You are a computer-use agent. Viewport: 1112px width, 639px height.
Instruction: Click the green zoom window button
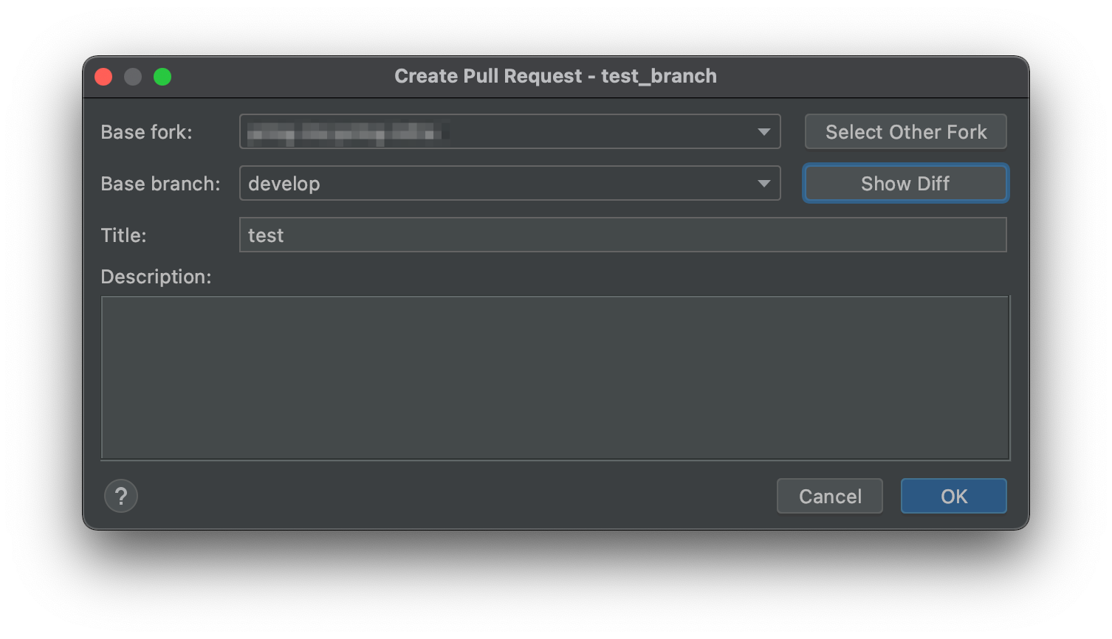coord(162,77)
